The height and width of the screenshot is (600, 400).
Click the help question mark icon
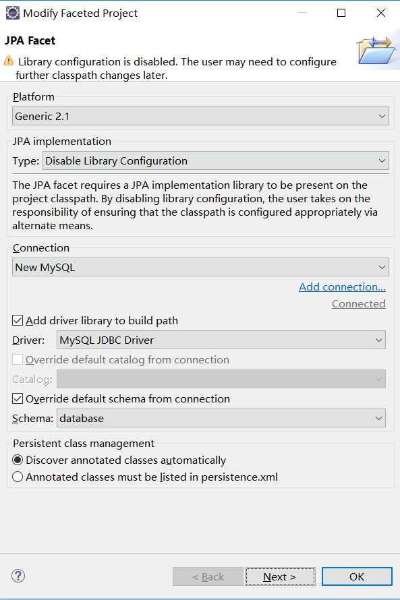pyautogui.click(x=18, y=576)
